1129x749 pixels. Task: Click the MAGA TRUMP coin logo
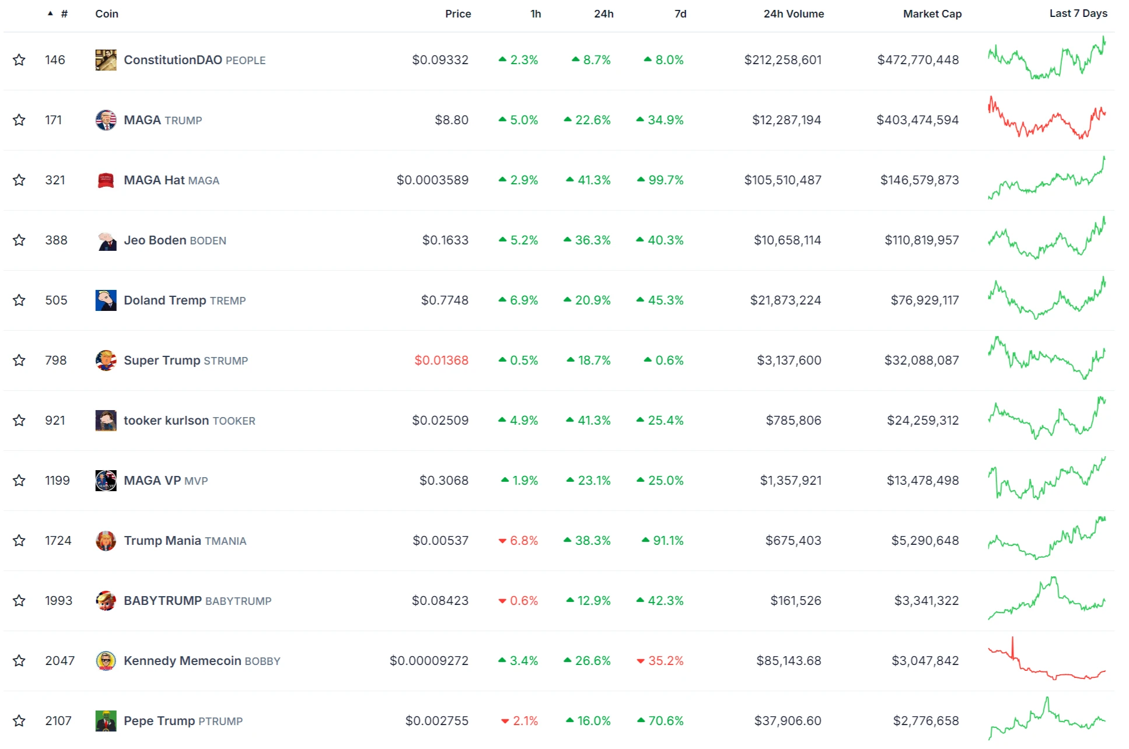(x=106, y=120)
